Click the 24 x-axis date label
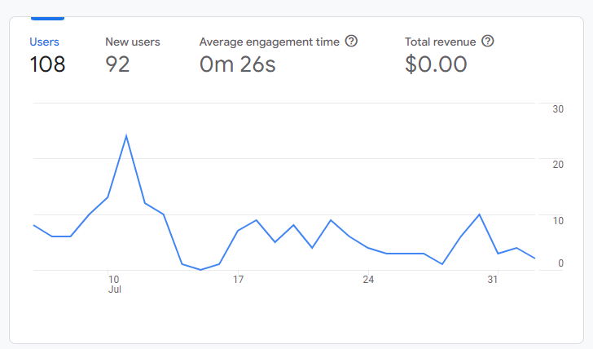The height and width of the screenshot is (349, 593). (x=368, y=280)
